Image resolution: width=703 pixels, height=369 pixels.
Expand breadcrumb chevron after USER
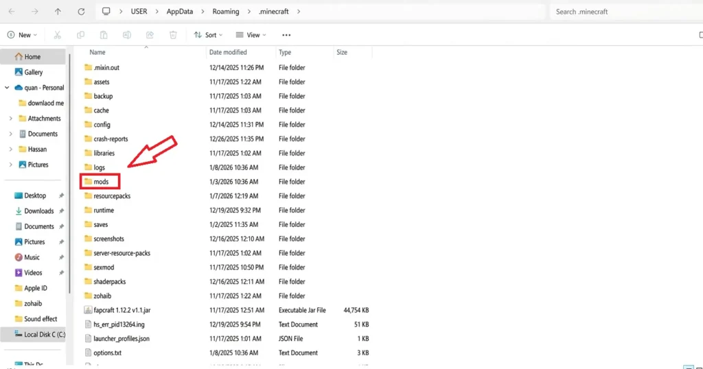(157, 12)
